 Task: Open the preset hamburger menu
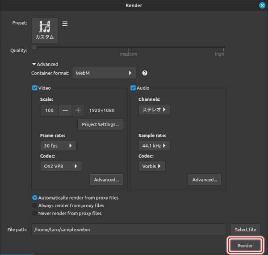[65, 24]
